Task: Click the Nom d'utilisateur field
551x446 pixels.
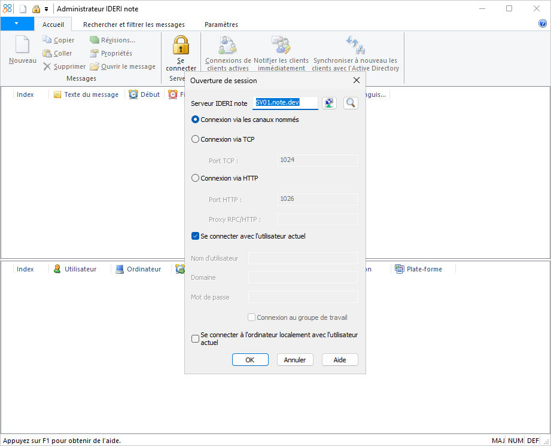Action: pyautogui.click(x=303, y=258)
